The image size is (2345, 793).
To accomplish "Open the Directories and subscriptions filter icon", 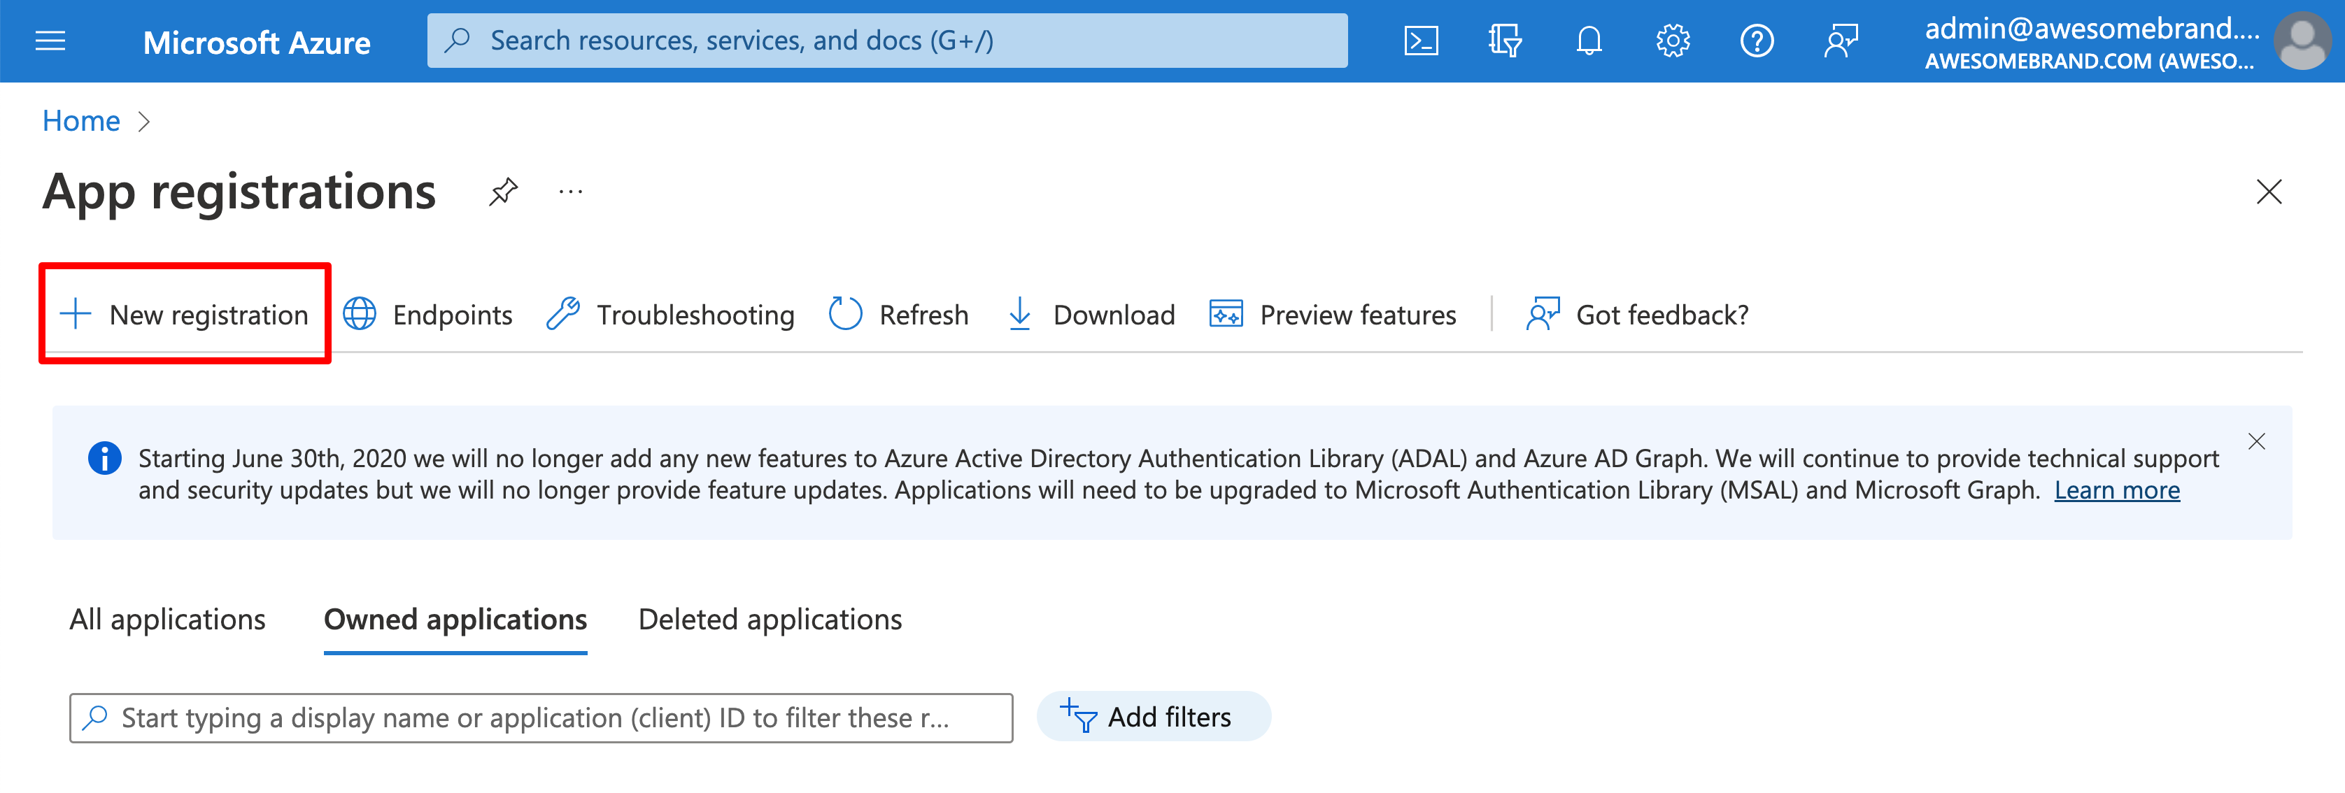I will (x=1505, y=41).
